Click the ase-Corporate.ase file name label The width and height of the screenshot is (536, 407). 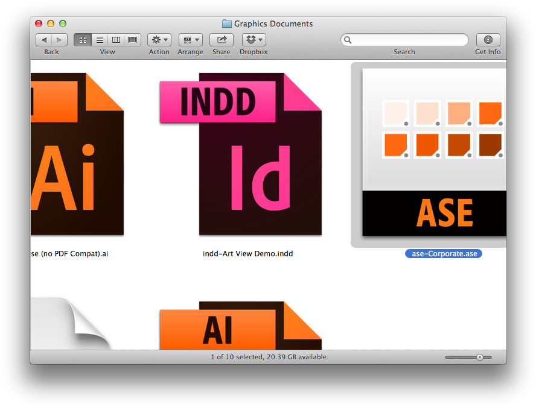coord(444,254)
